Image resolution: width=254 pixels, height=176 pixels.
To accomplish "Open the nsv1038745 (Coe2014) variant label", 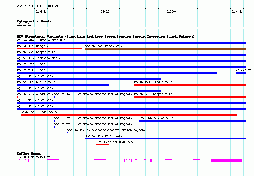I will 34,64.
